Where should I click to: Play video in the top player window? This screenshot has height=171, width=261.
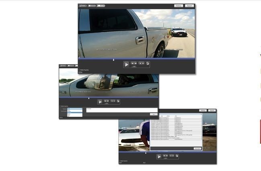point(127,65)
